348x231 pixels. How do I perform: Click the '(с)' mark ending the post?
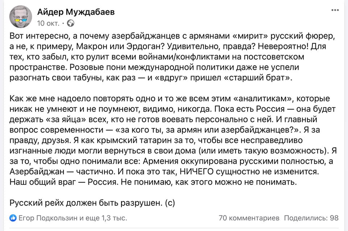pos(170,203)
